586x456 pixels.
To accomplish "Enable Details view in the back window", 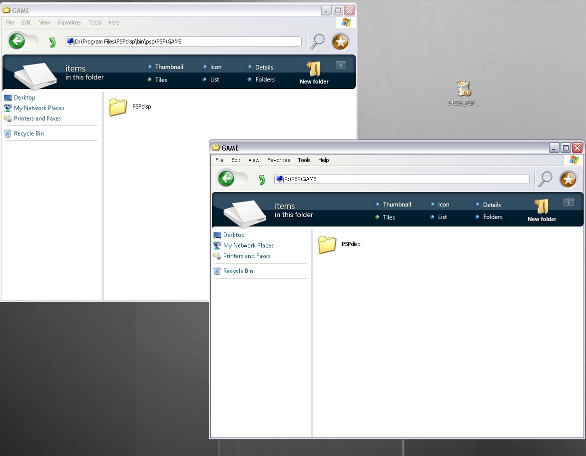I will 263,67.
